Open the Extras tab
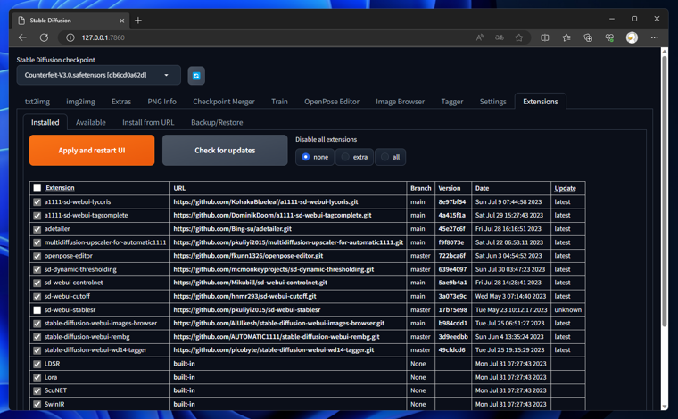This screenshot has height=419, width=678. pos(121,102)
